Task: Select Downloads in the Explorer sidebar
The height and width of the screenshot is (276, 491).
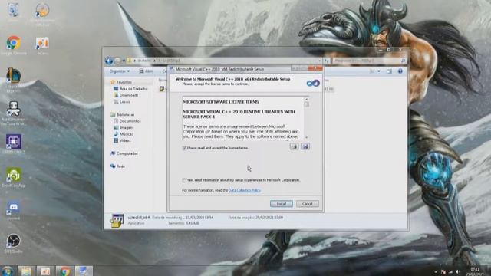Action: point(126,95)
